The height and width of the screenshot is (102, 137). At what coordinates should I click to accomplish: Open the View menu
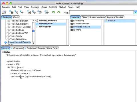(x=27, y=7)
